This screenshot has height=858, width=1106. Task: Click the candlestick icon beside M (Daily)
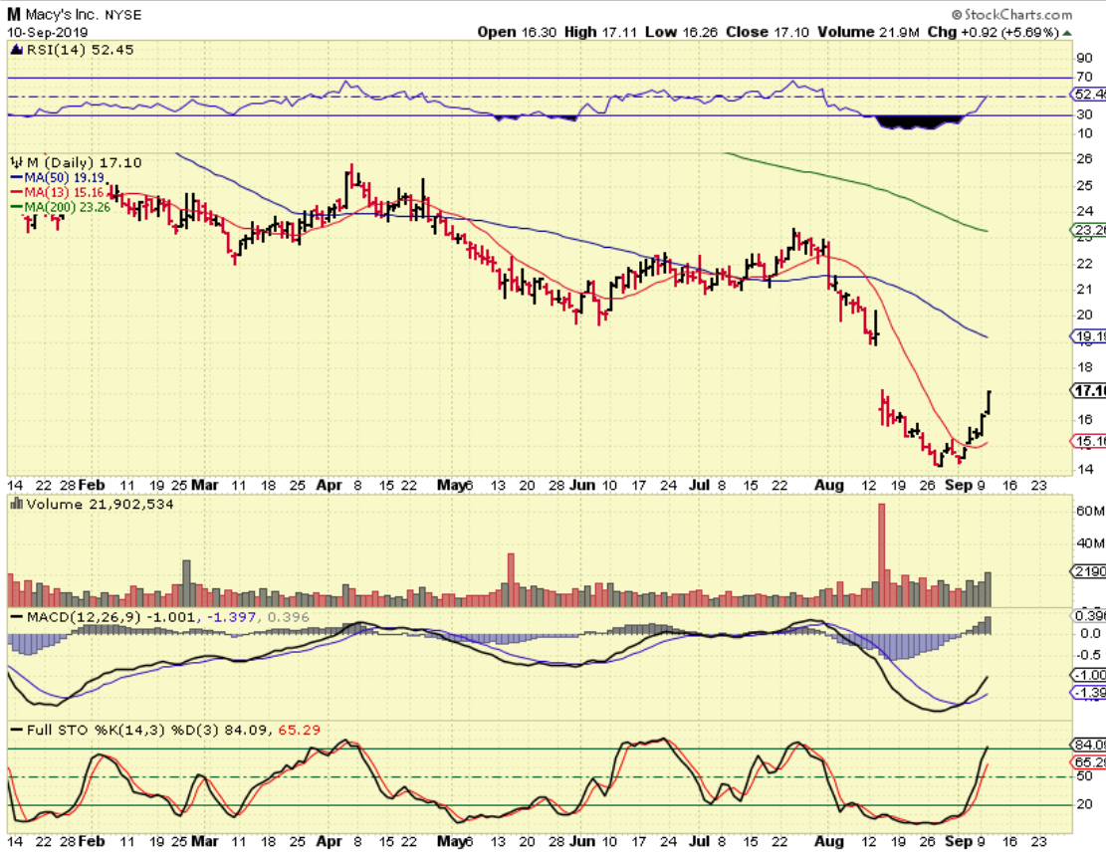pyautogui.click(x=17, y=162)
